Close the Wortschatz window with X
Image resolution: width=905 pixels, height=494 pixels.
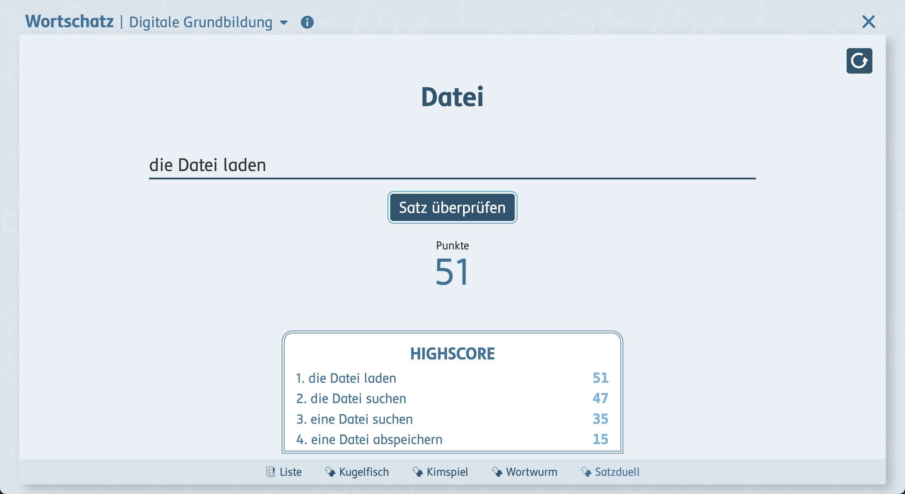pos(868,22)
